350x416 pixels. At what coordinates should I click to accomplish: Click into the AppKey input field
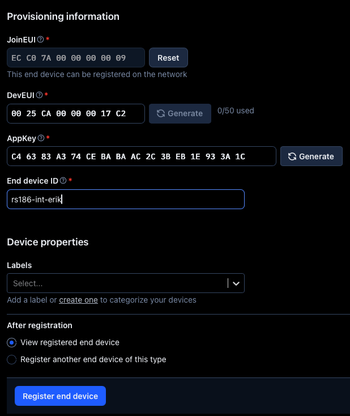coord(141,156)
